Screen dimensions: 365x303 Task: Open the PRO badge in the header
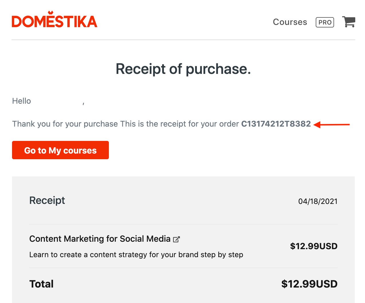tap(325, 22)
